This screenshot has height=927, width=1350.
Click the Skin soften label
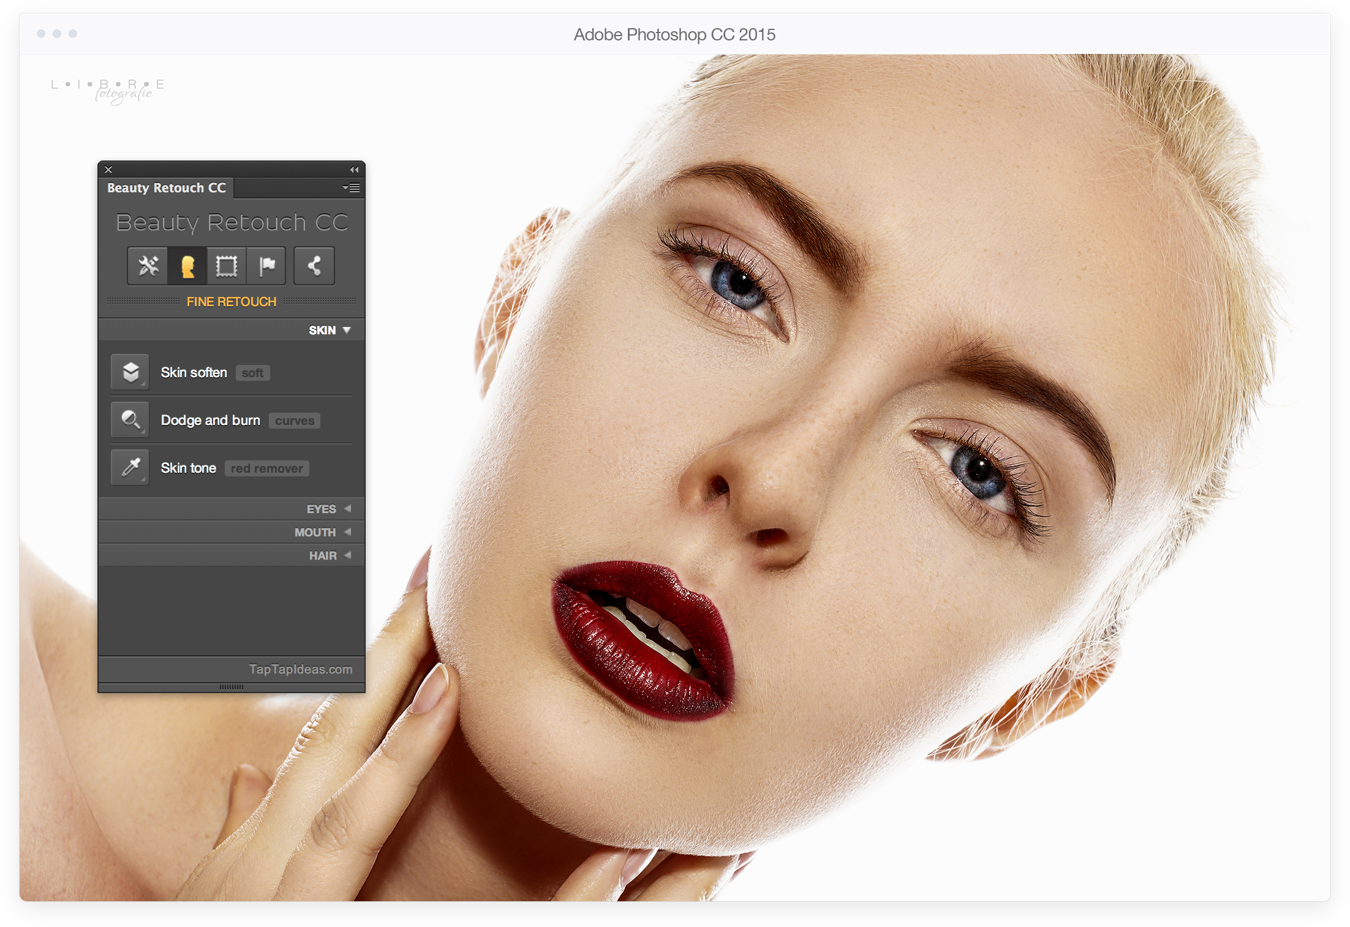[x=194, y=372]
